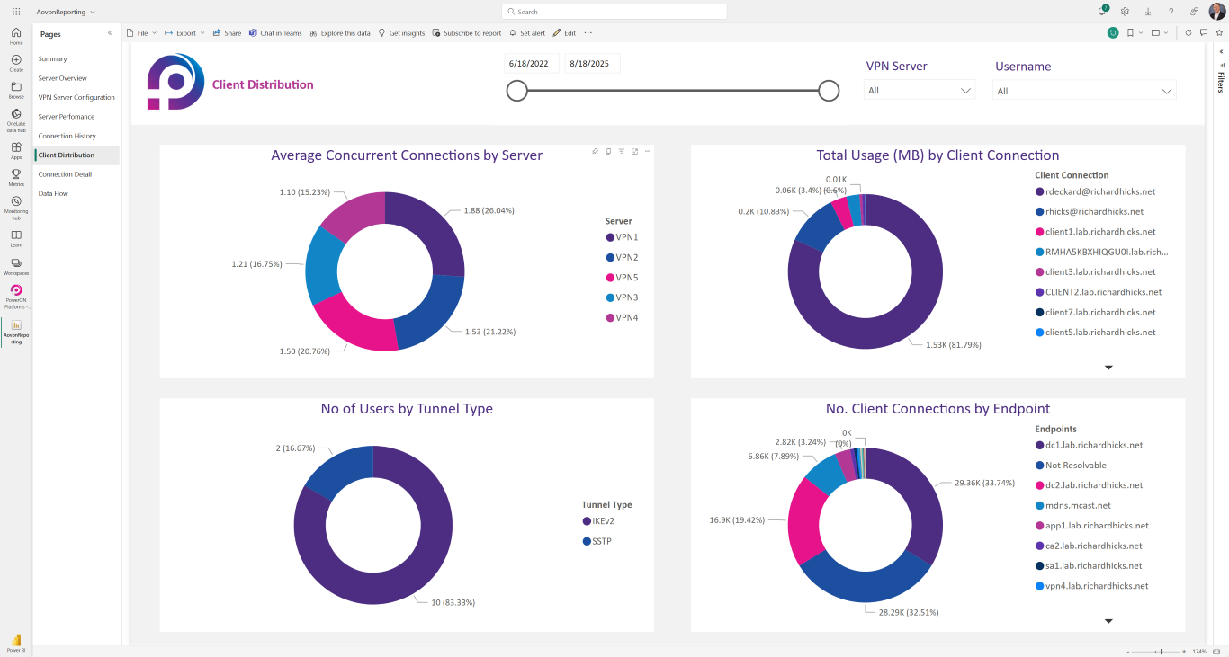
Task: Open the Server Performance page
Action: click(66, 116)
